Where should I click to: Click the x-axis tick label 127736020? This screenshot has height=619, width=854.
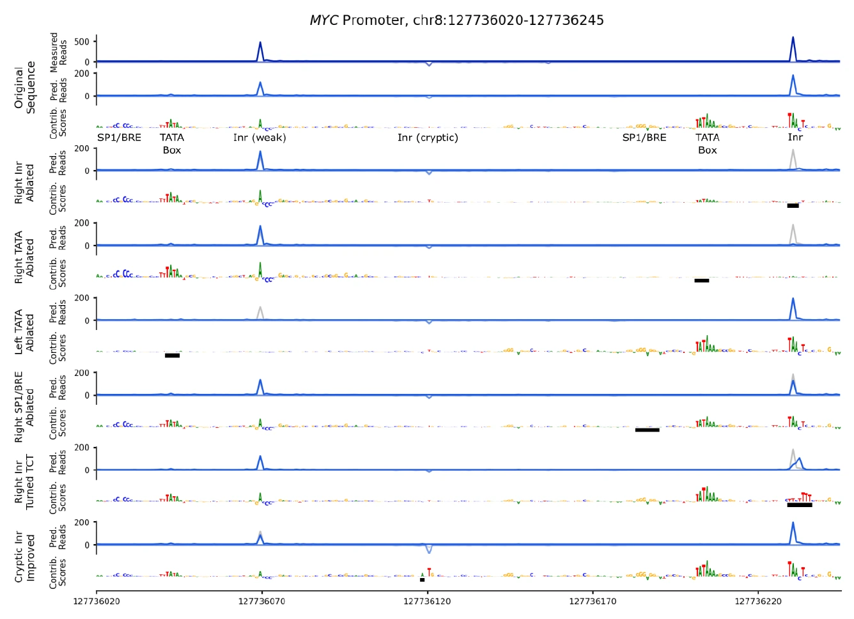(97, 601)
